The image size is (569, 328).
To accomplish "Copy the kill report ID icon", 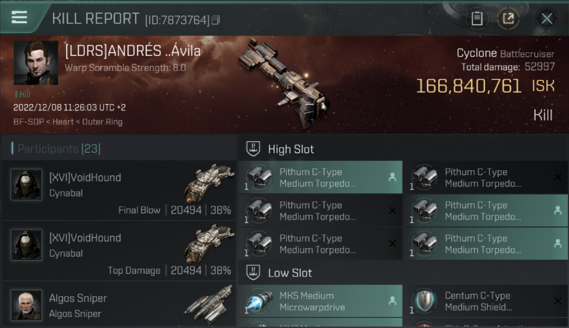I will tap(215, 20).
